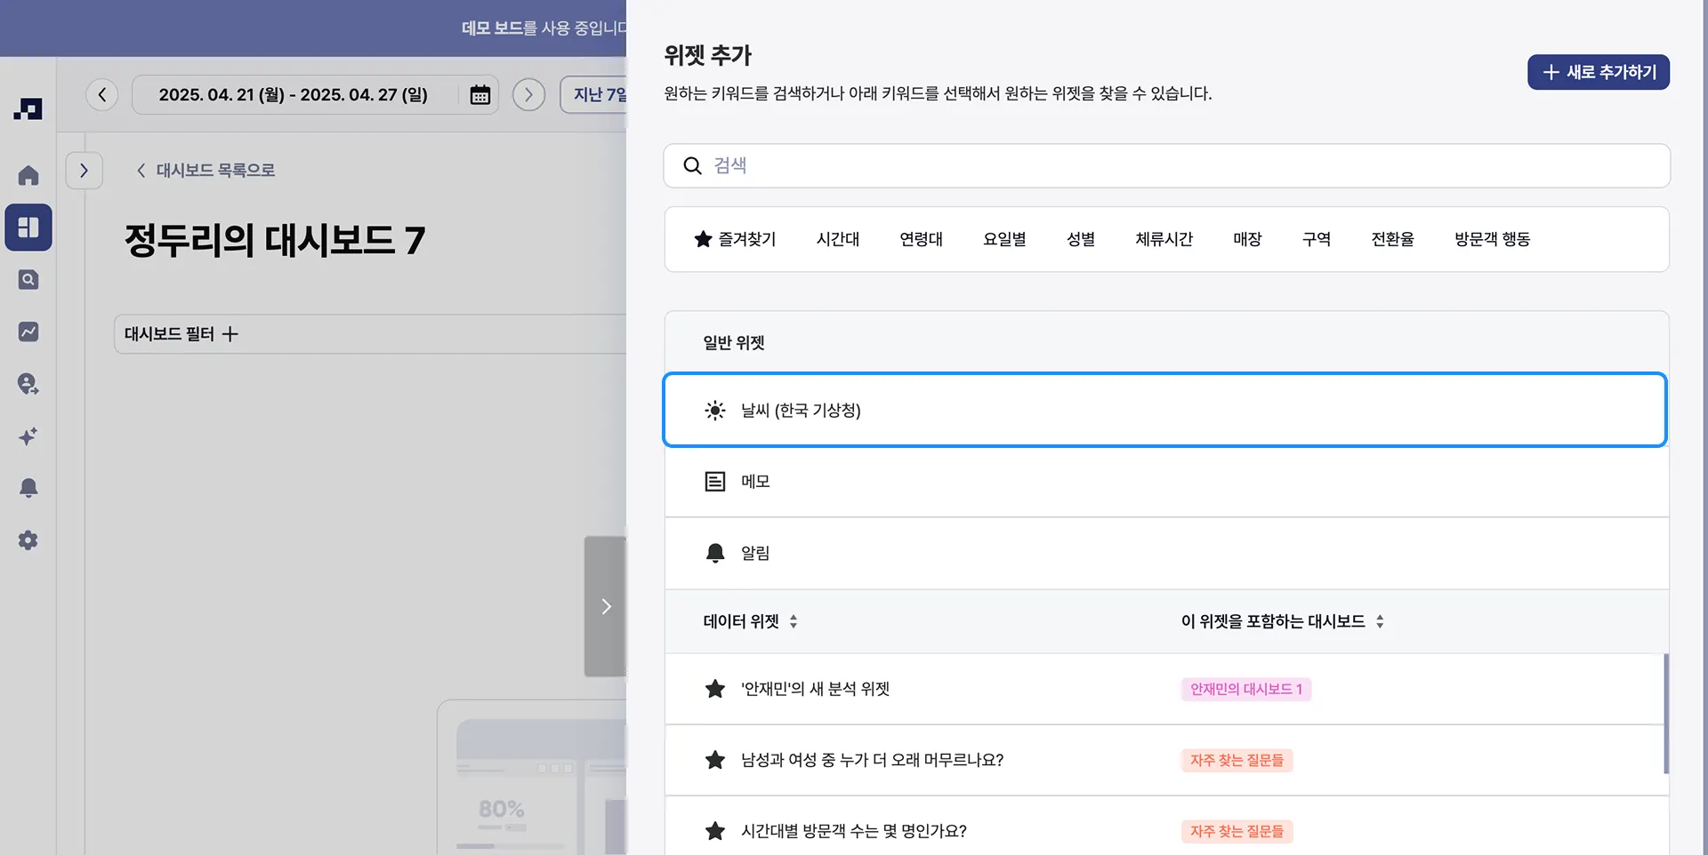
Task: Toggle favorite star on 시간대별 방문객 widget
Action: 715,831
